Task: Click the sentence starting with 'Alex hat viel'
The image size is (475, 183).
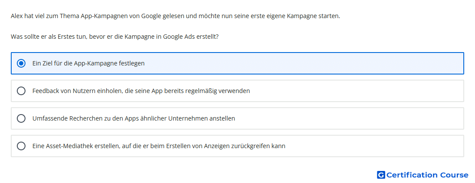Action: click(175, 16)
